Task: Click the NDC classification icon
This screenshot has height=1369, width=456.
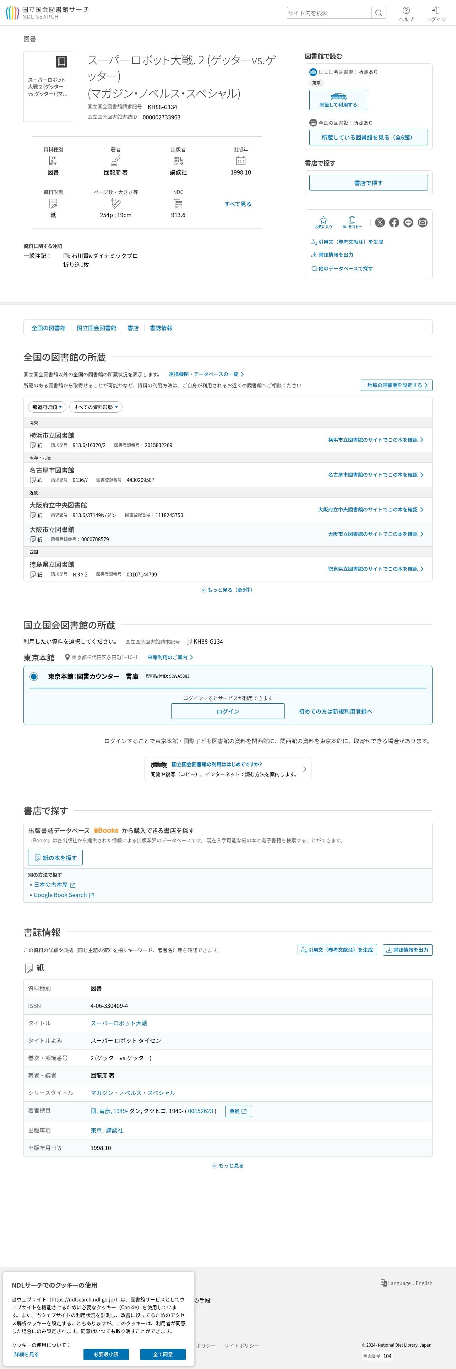Action: click(x=178, y=204)
